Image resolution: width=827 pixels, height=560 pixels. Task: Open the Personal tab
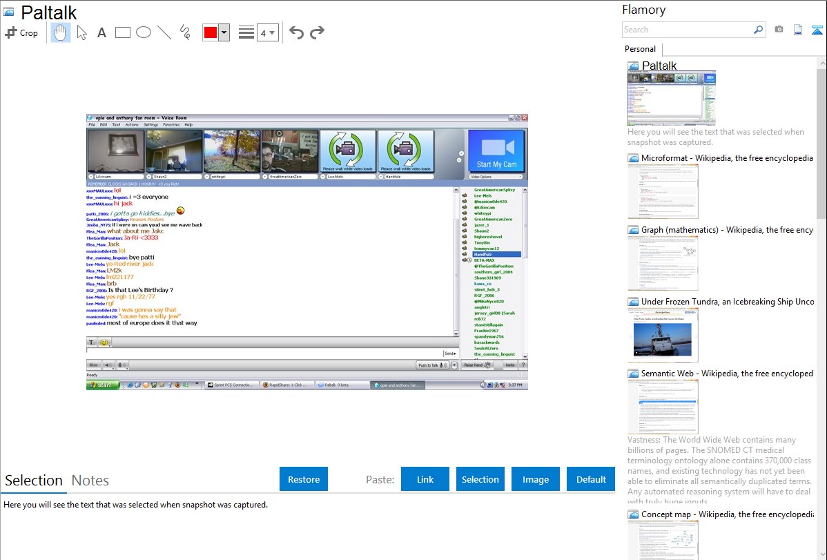[640, 49]
